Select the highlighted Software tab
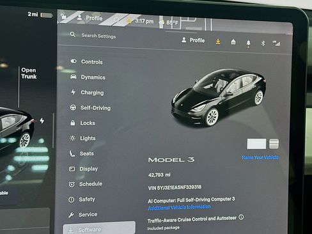 pos(99,228)
